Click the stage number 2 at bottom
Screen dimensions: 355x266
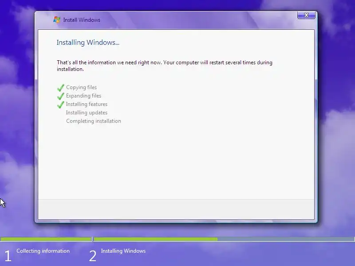93,256
